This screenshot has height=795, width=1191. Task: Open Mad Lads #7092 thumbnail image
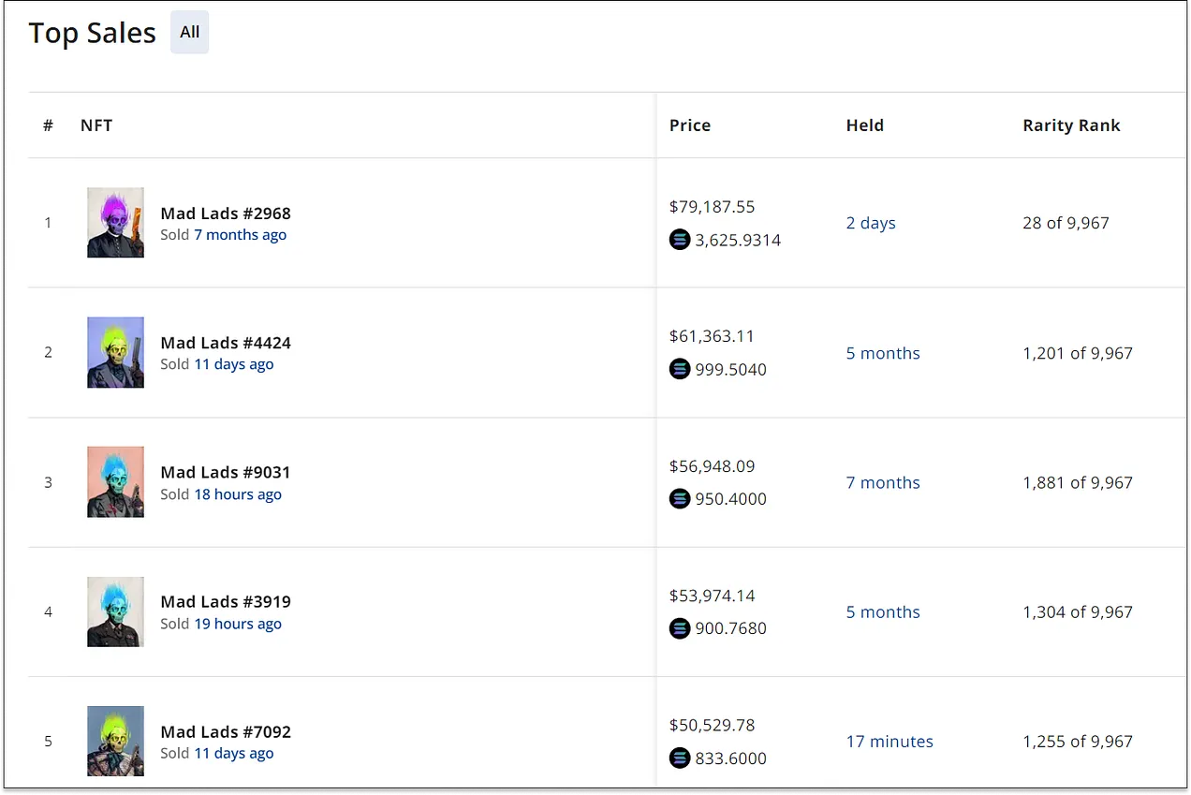click(115, 741)
